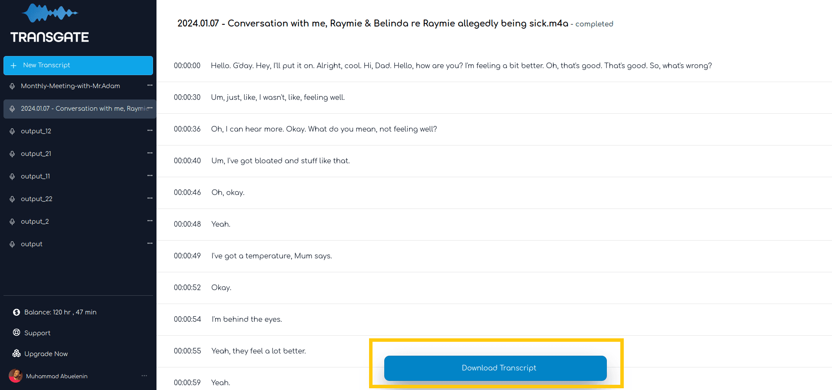Image resolution: width=832 pixels, height=390 pixels.
Task: Click the Upgrade Now cubes icon
Action: tap(17, 354)
